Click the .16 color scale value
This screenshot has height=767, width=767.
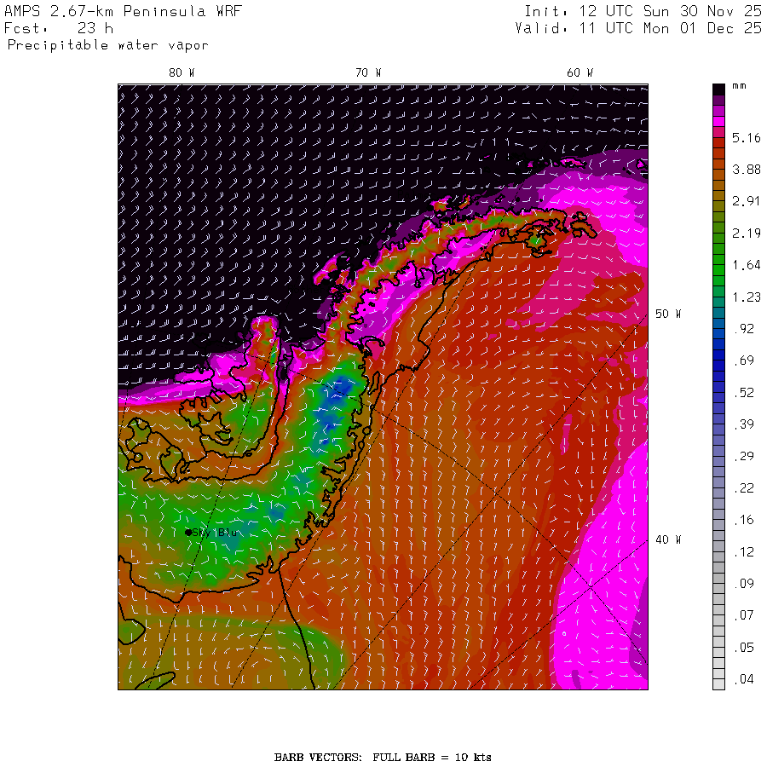[x=745, y=520]
